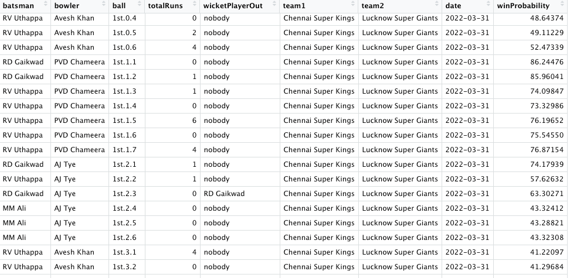Click the wicketPlayerOut column header
The width and height of the screenshot is (570, 278).
(233, 5)
